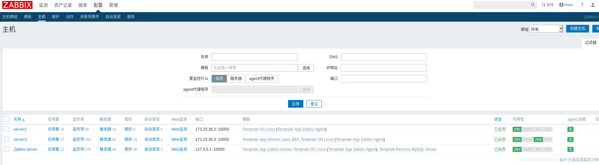Go to 关联项事件 submenu
599x165 pixels.
[90, 17]
